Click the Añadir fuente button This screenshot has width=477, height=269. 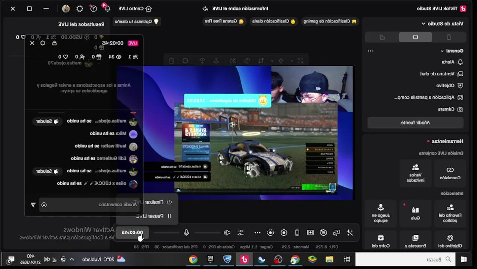pos(415,123)
